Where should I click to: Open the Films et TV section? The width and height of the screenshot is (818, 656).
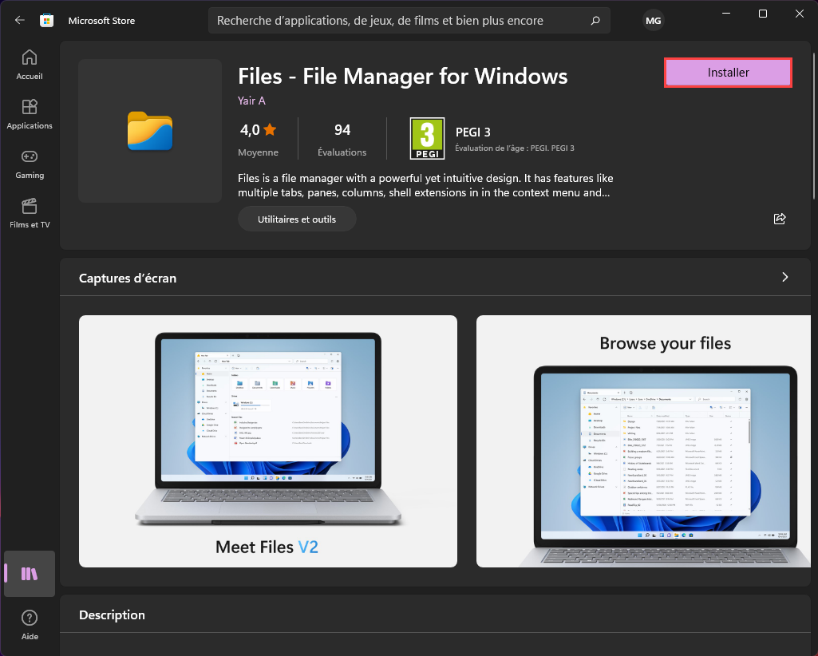[x=30, y=213]
